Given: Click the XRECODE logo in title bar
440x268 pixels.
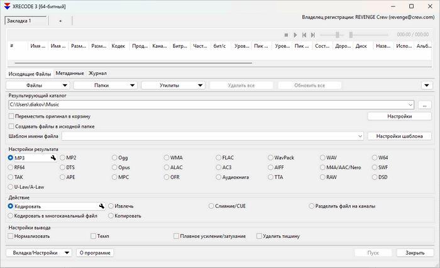Looking at the screenshot, I should (x=6, y=6).
